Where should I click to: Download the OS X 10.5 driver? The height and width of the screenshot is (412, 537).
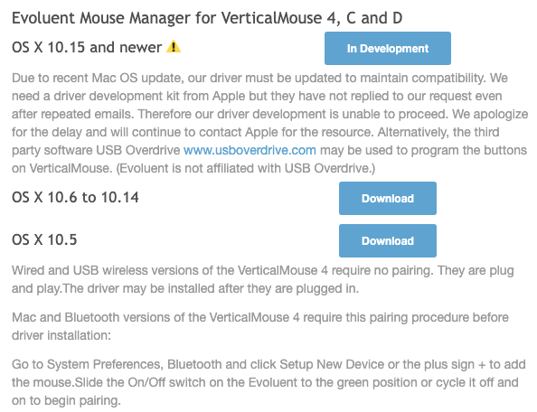pos(387,240)
